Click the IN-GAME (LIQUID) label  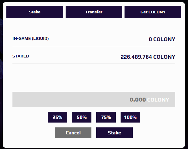click(30, 39)
